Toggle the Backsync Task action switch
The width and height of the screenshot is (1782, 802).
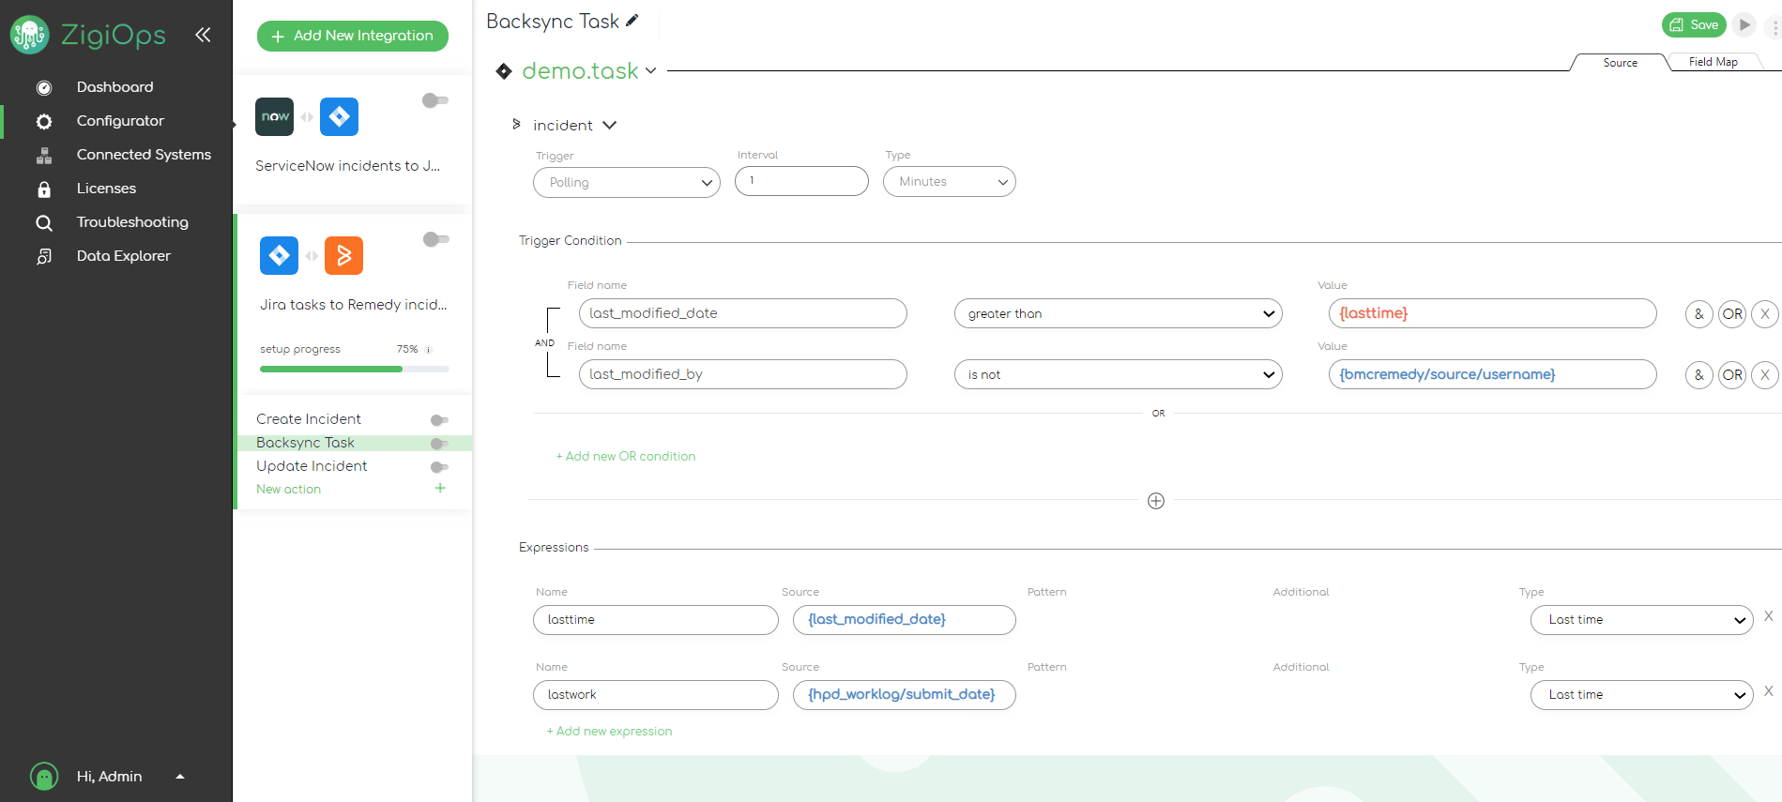coord(439,444)
